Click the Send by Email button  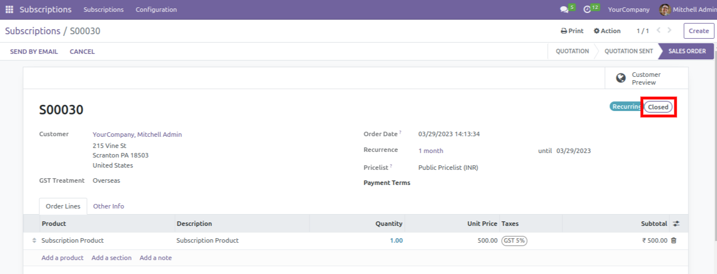point(34,52)
